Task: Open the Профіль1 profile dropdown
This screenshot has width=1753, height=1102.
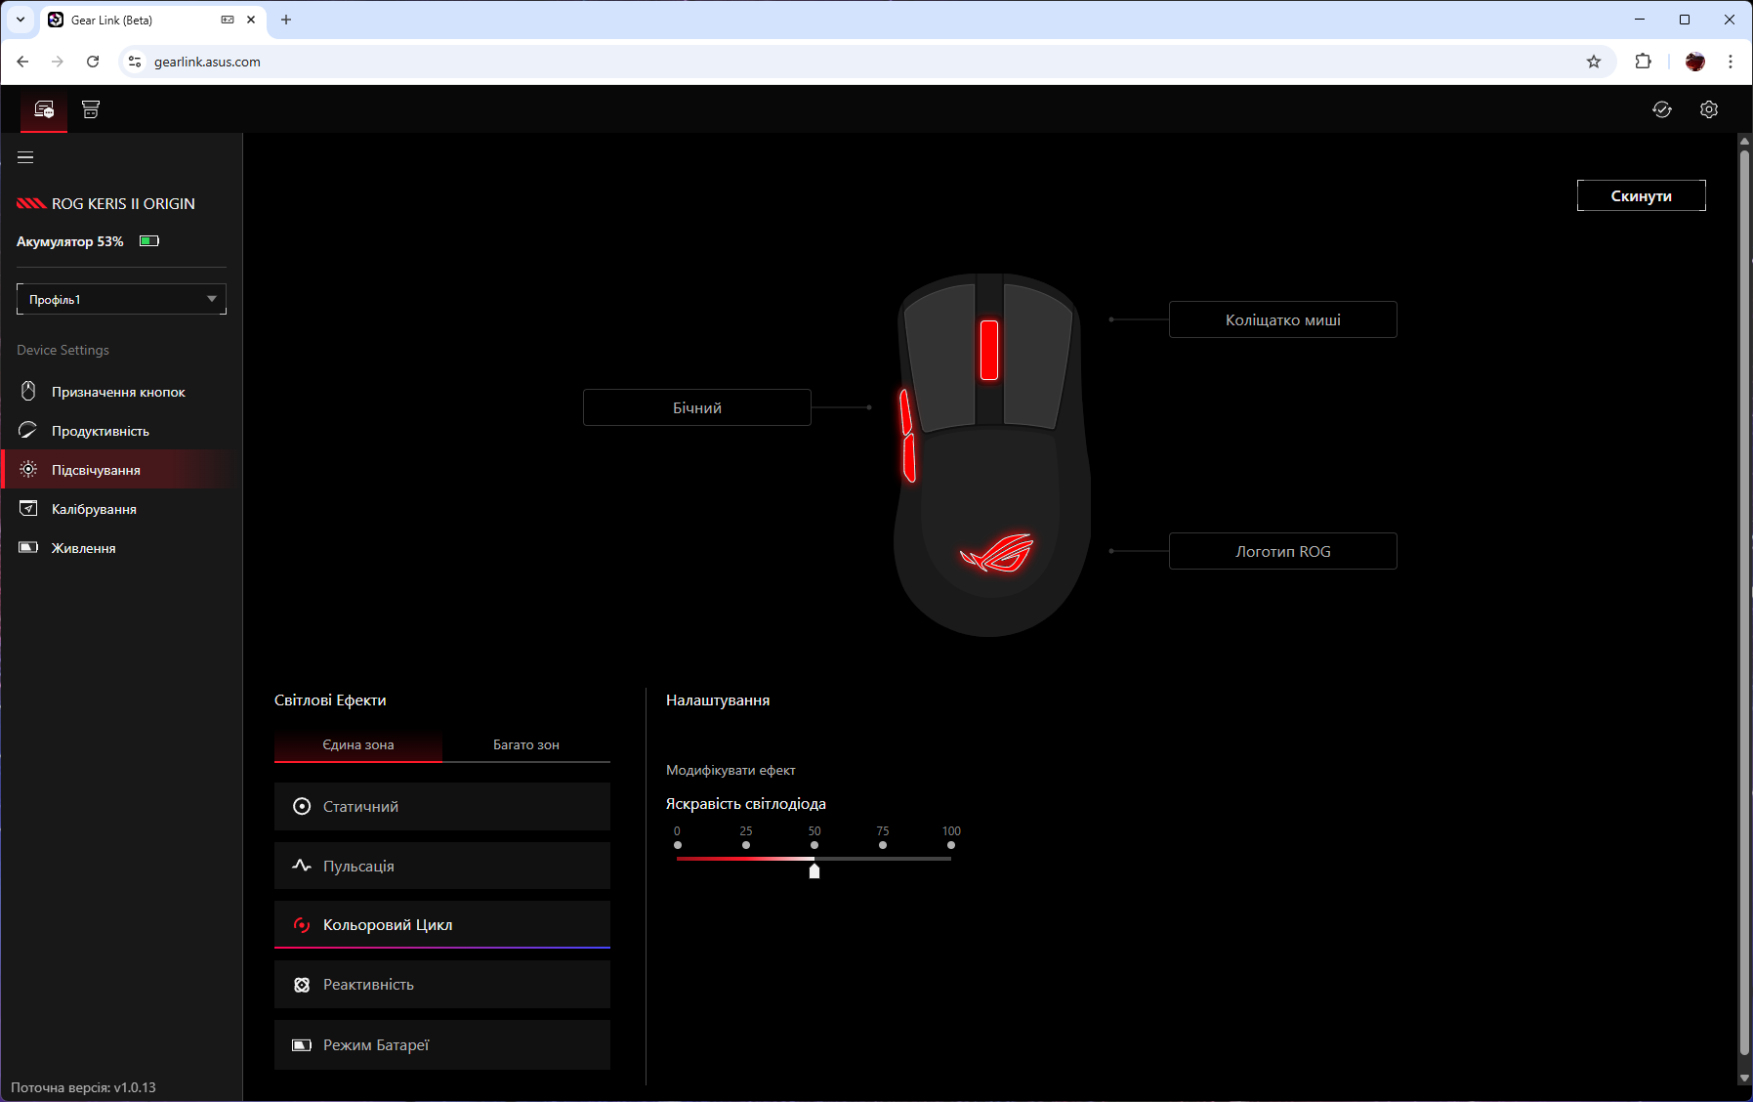Action: (121, 299)
